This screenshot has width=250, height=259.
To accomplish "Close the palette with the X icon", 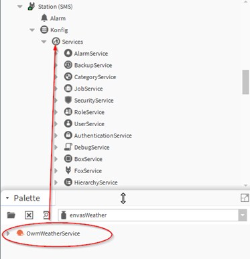I will point(29,215).
